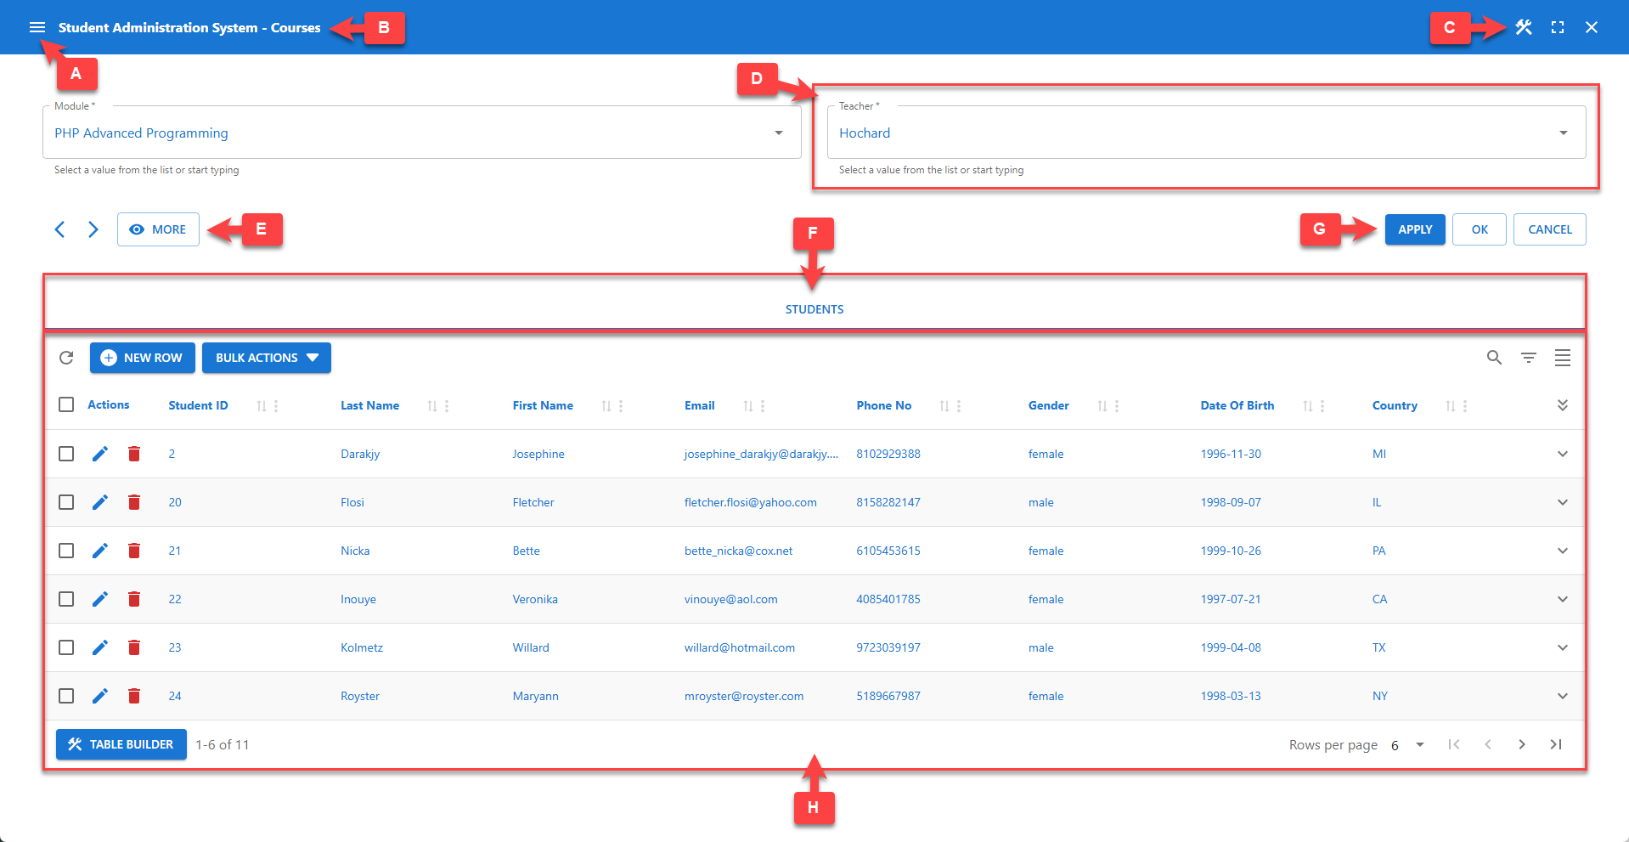Jump to the last page of students
Viewport: 1629px width, 842px height.
1556,744
